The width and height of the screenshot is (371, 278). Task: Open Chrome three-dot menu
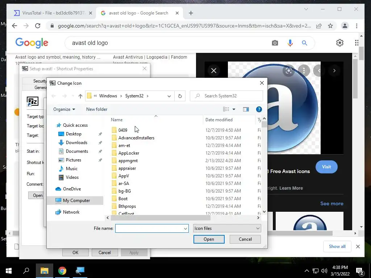click(357, 26)
